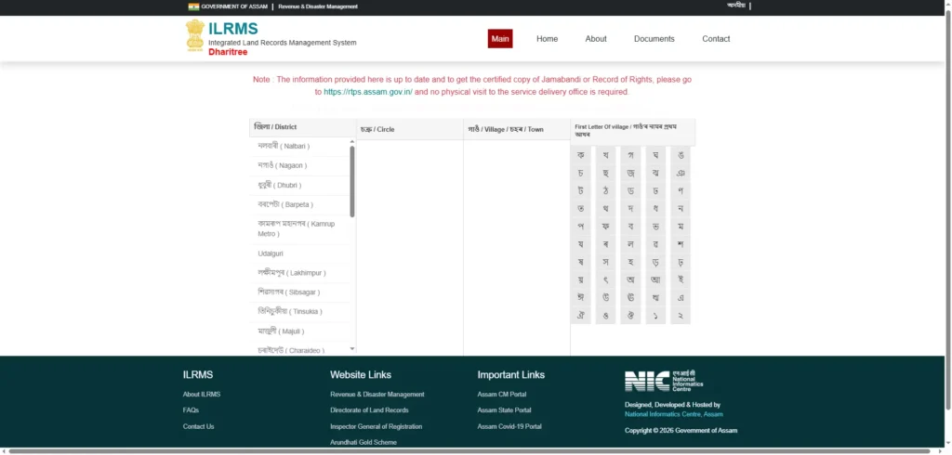Select Charaideo district
Viewport: 952px width, 455px height.
pyautogui.click(x=300, y=350)
